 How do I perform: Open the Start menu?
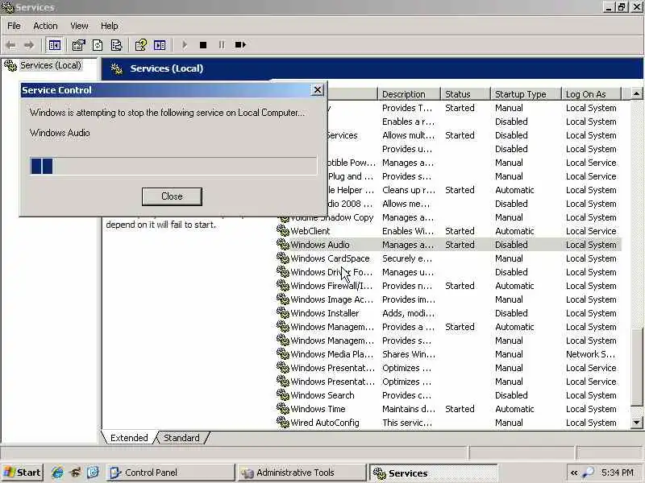[23, 473]
